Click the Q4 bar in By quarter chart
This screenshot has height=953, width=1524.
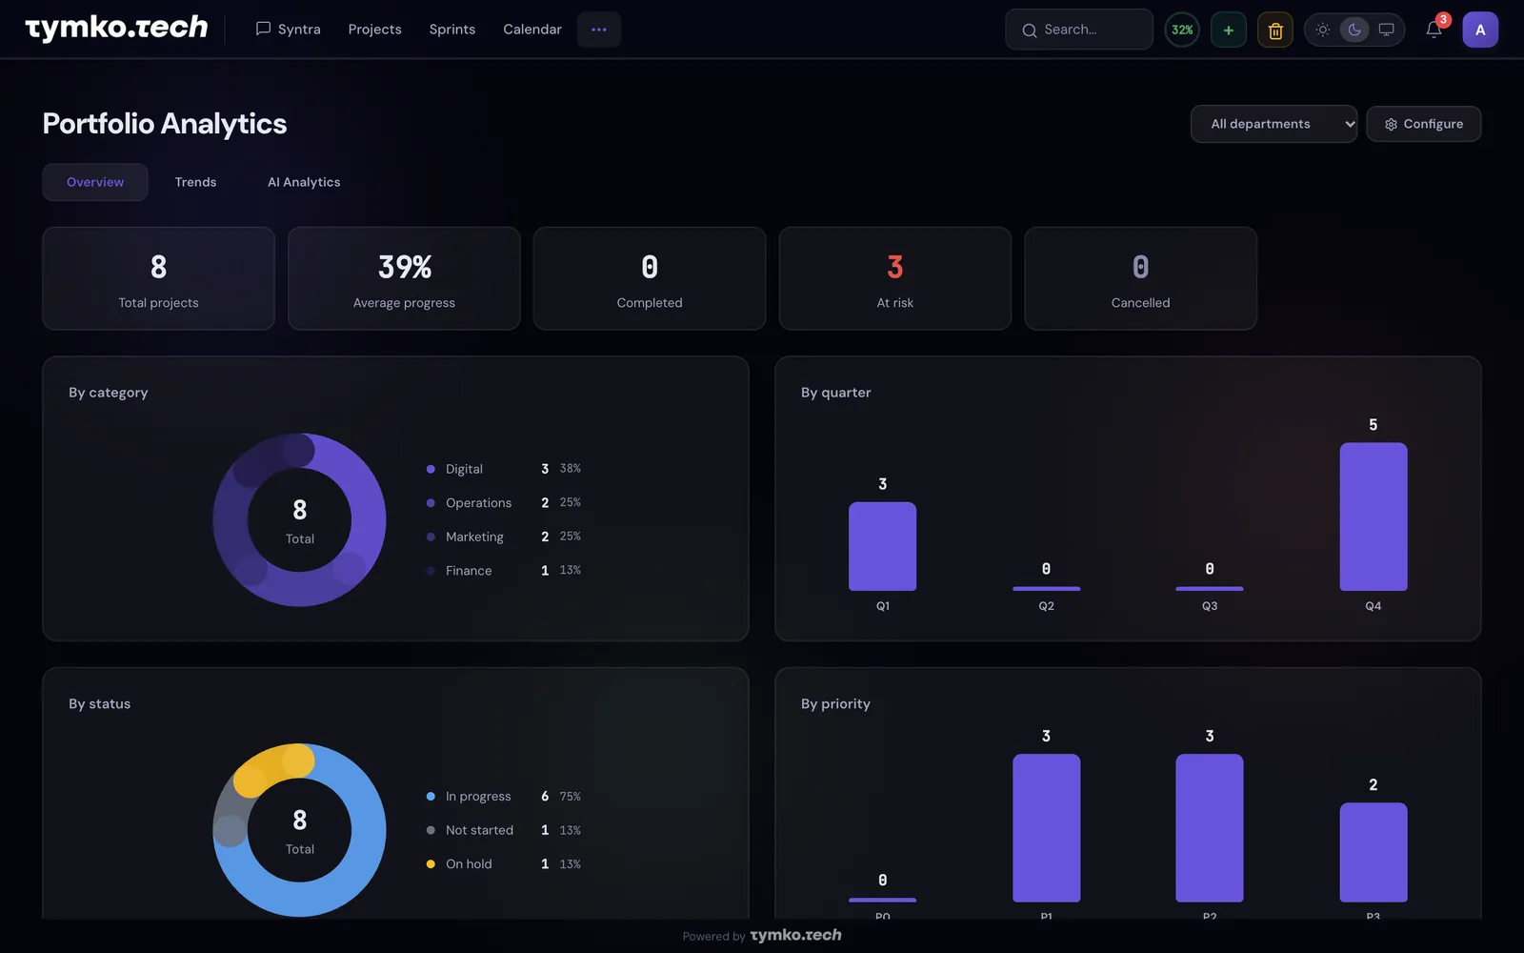point(1374,517)
